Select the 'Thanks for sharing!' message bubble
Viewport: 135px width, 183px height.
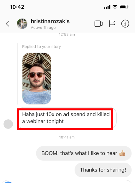click(103, 170)
